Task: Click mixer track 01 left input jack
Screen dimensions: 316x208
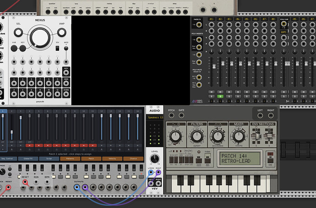Action: [212, 25]
